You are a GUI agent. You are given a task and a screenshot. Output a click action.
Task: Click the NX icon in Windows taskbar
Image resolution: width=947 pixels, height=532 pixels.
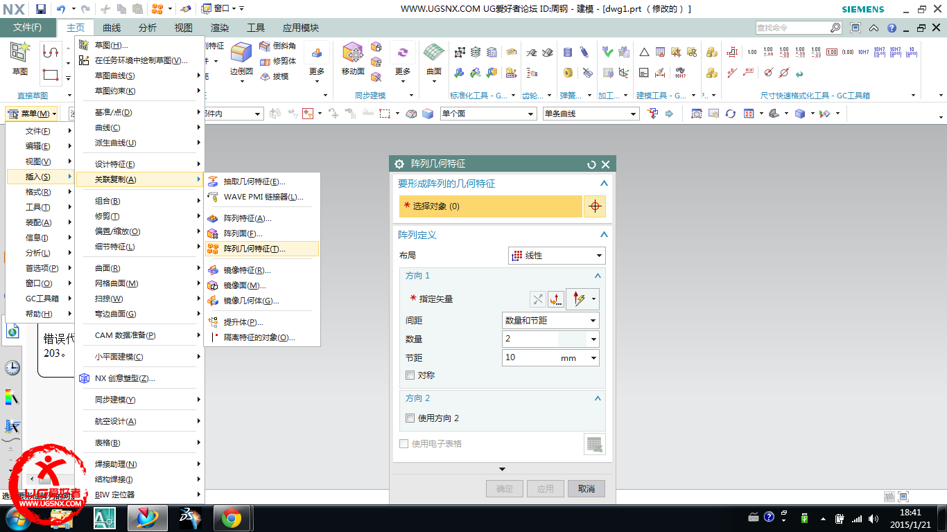(147, 518)
